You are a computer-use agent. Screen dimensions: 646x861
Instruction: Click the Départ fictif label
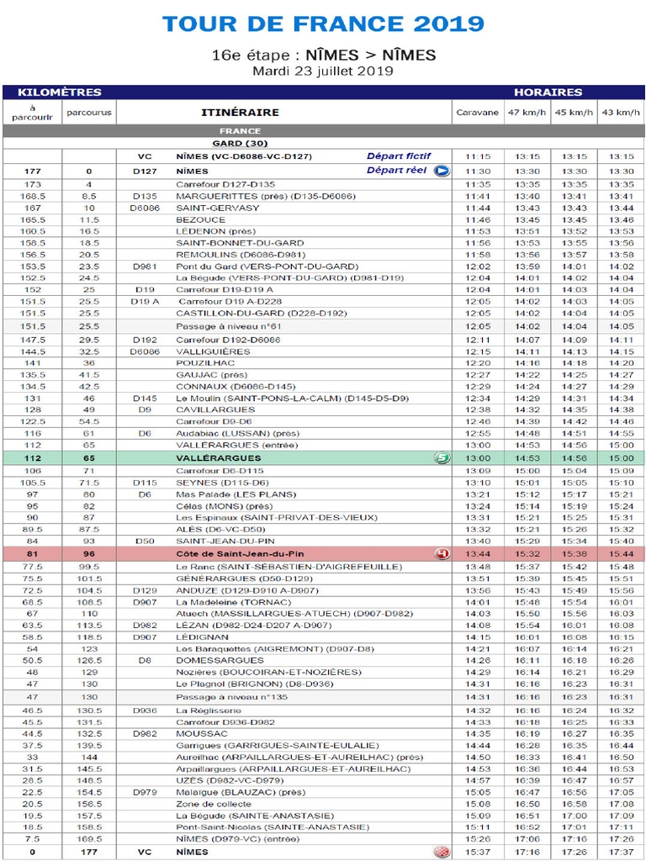pyautogui.click(x=399, y=156)
